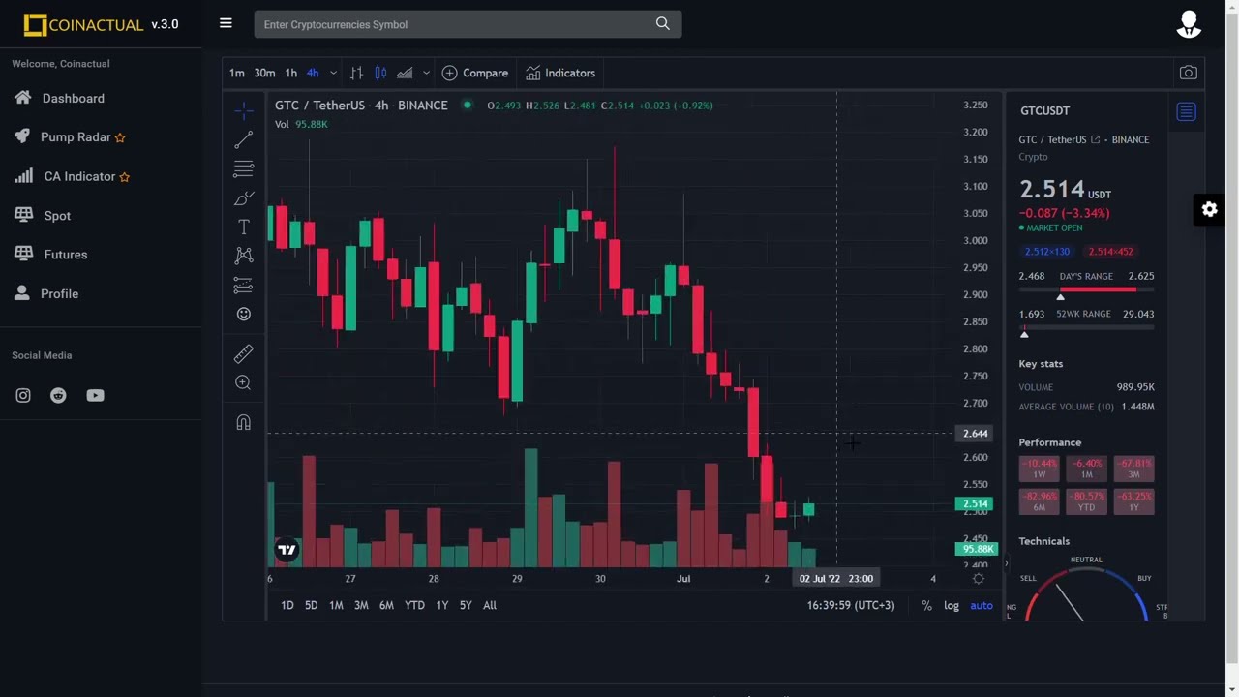Open the Pump Radar page
The width and height of the screenshot is (1239, 697).
pyautogui.click(x=76, y=137)
